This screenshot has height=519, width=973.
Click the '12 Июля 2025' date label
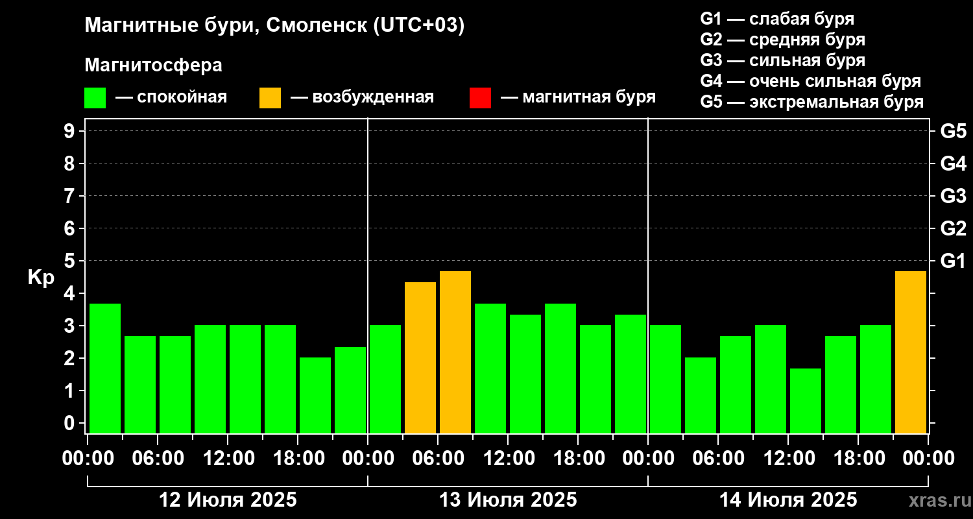pyautogui.click(x=228, y=500)
